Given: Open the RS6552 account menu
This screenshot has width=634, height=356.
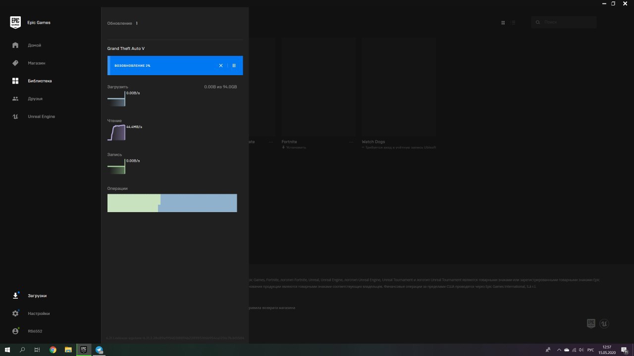Looking at the screenshot, I should pyautogui.click(x=28, y=331).
